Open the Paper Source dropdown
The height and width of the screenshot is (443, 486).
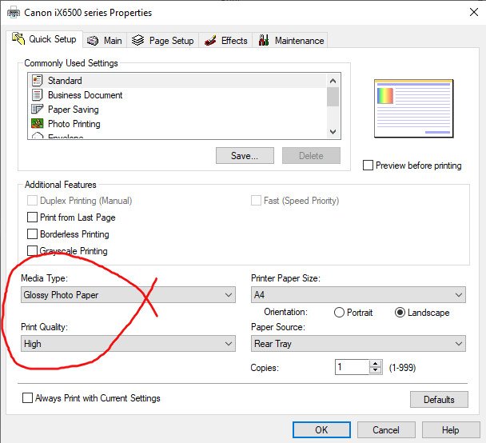coord(358,344)
